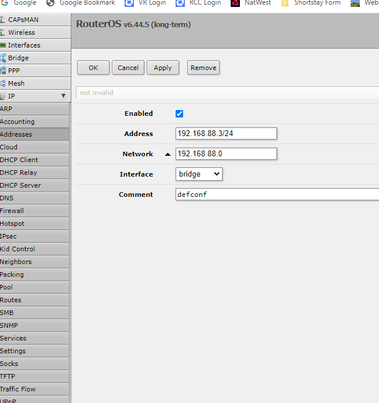Click the CAPsMAN antenna icon
The width and height of the screenshot is (379, 403).
pyautogui.click(x=2, y=20)
